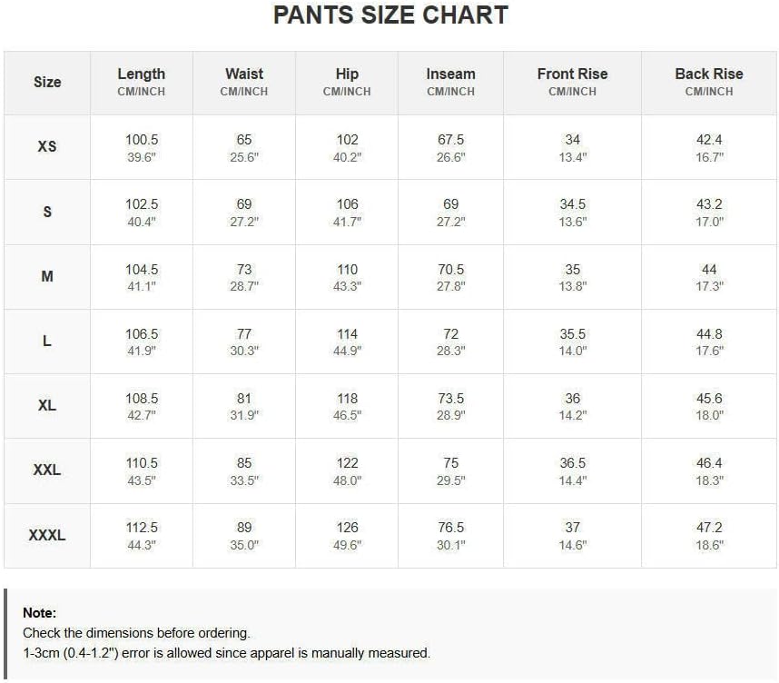
Task: Click the S size row label
Action: (x=47, y=212)
